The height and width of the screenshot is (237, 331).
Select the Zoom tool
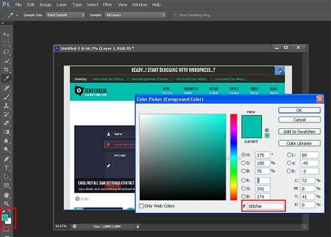pyautogui.click(x=7, y=203)
